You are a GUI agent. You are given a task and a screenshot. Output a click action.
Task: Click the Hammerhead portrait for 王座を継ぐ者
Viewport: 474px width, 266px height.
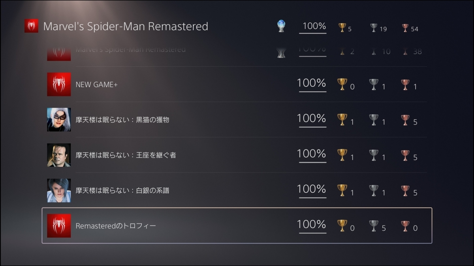(x=59, y=155)
